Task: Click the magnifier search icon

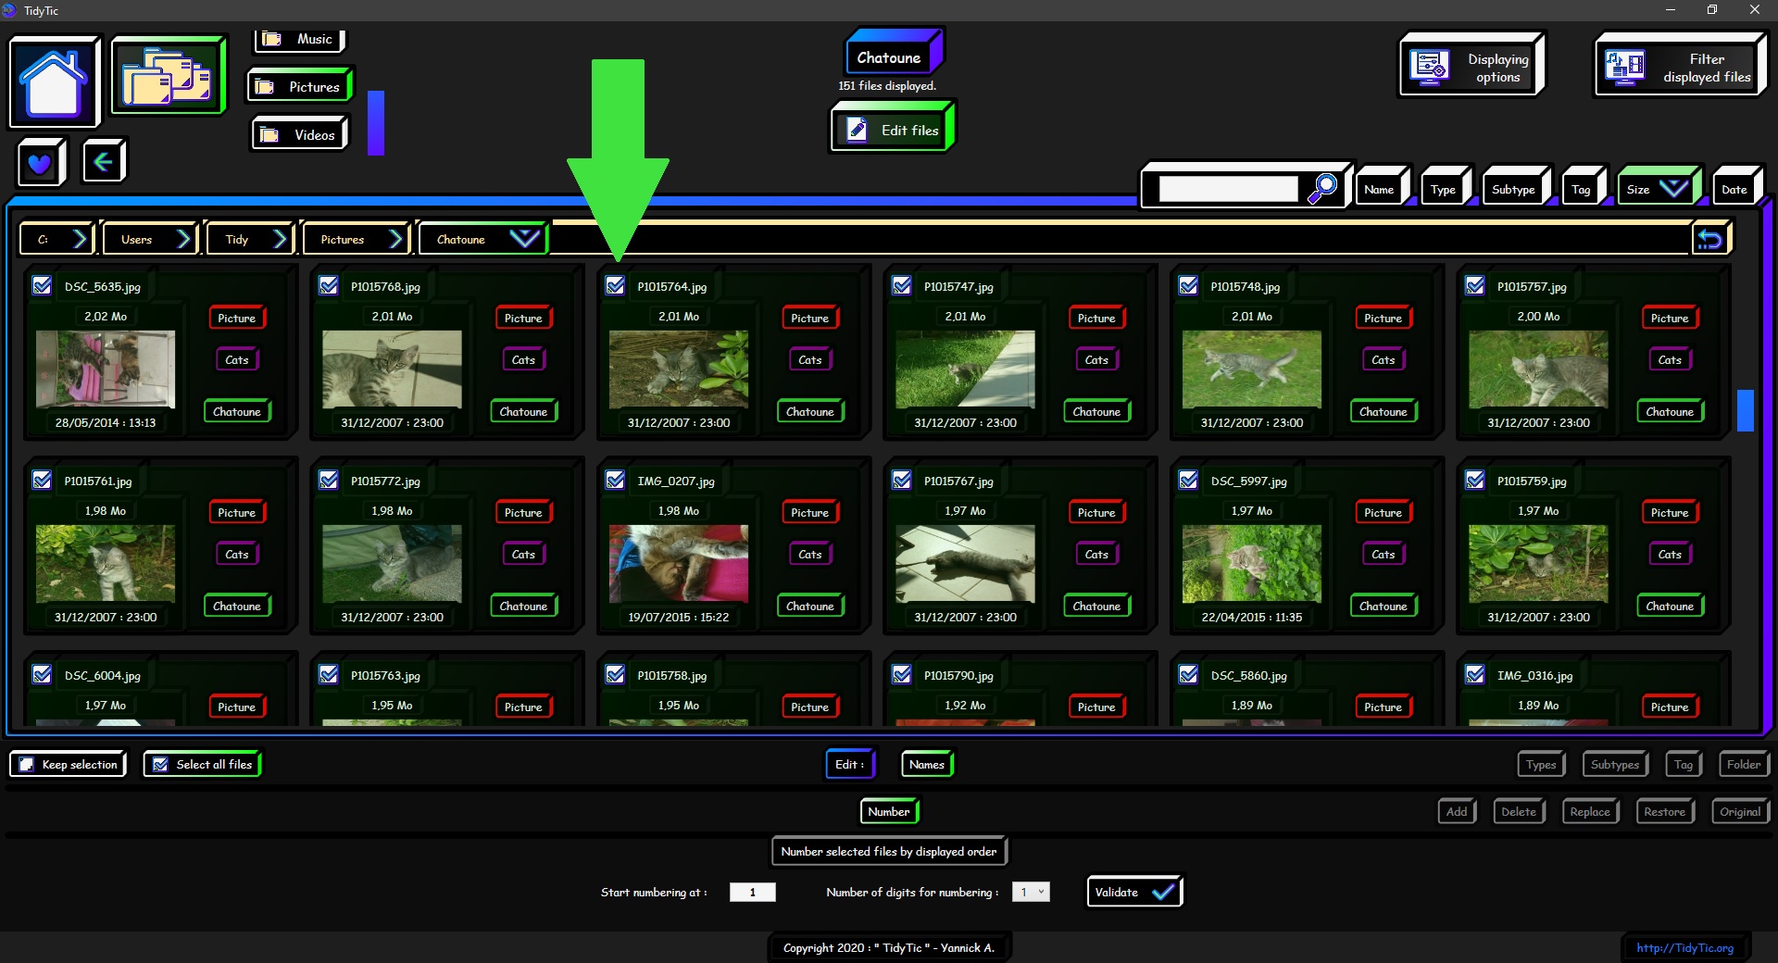Action: click(x=1321, y=188)
